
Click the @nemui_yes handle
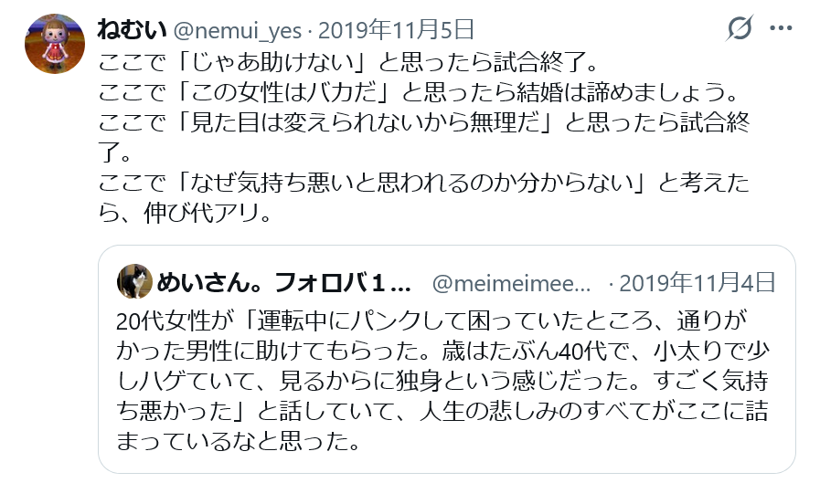237,29
